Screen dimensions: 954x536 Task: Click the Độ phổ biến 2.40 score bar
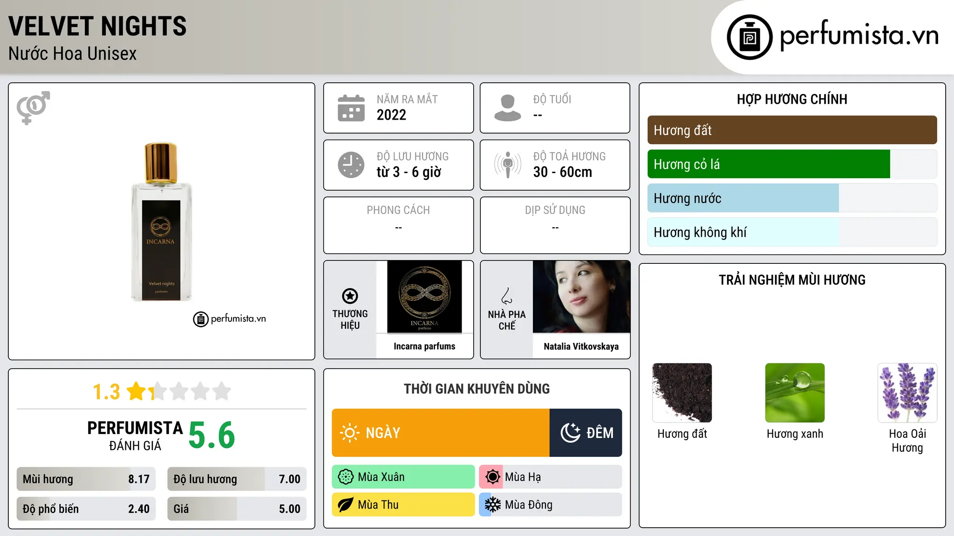click(x=86, y=509)
